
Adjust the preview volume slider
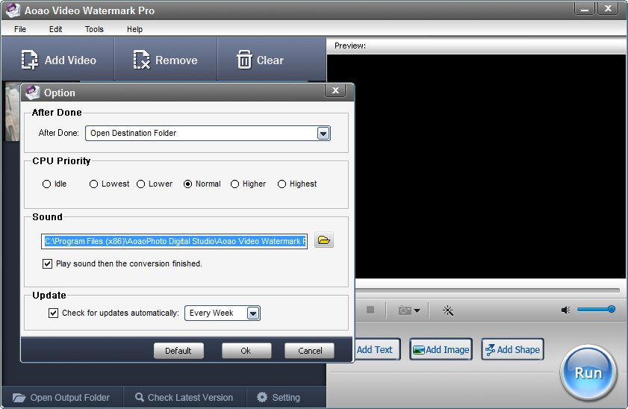(596, 309)
